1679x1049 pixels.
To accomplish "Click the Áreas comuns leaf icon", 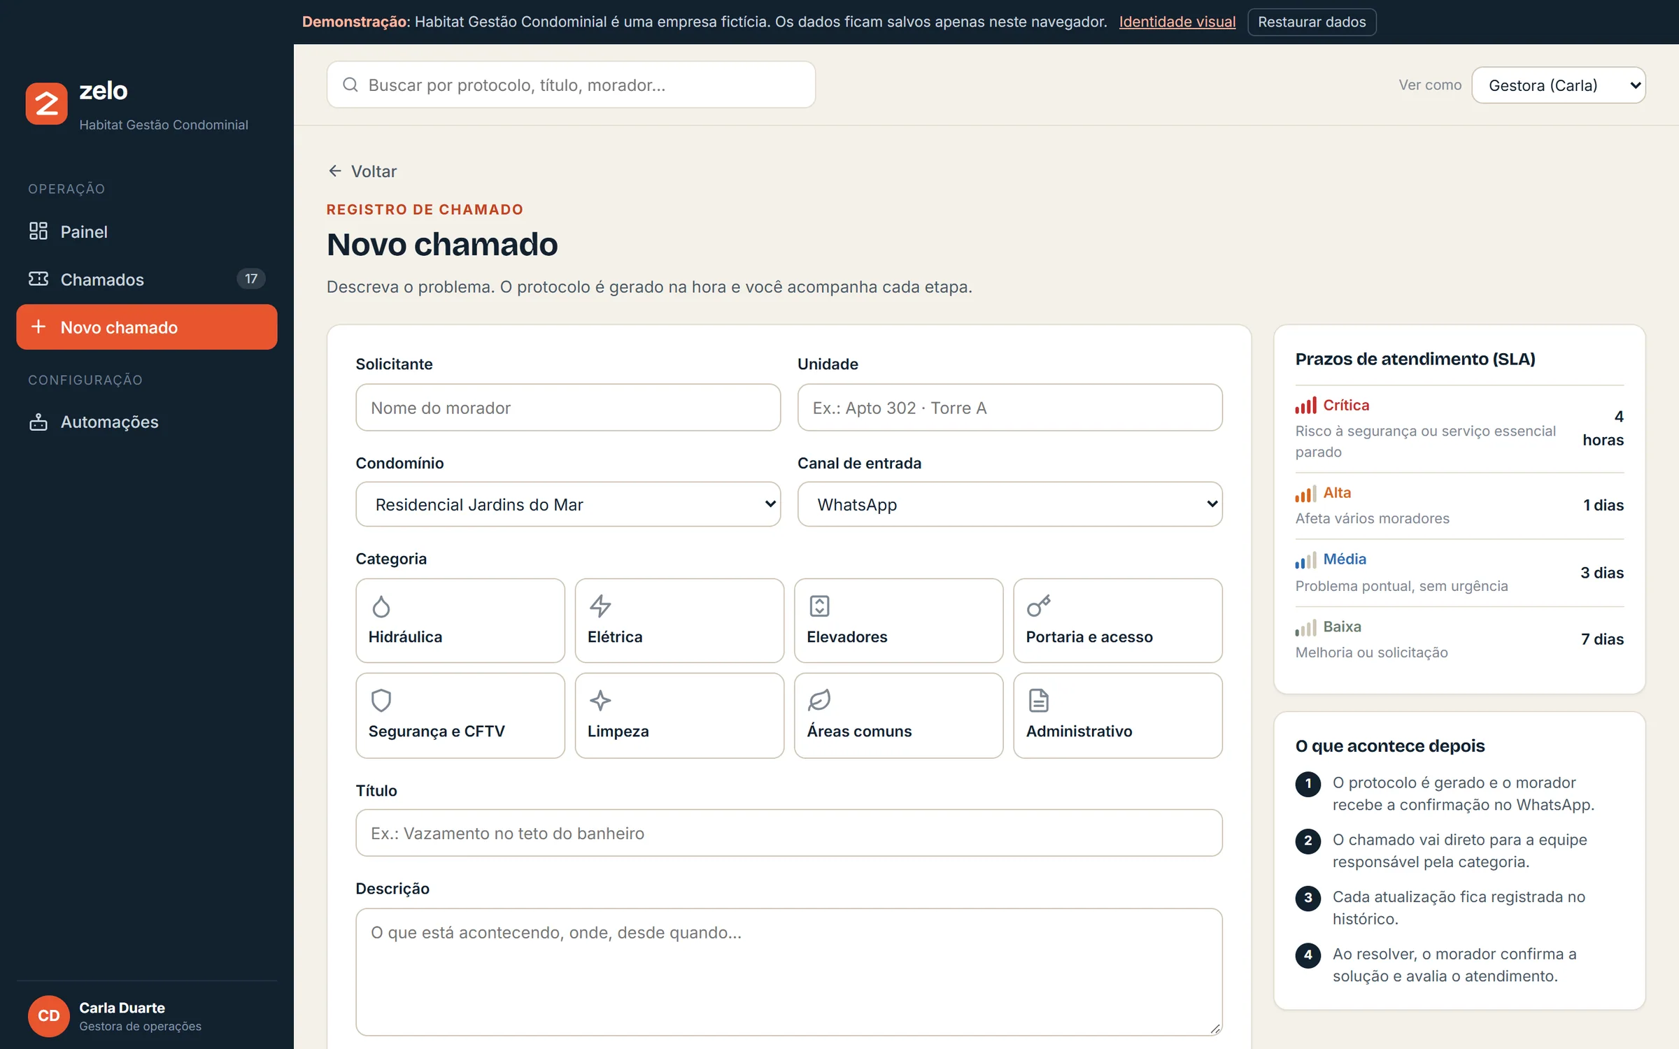I will click(x=819, y=700).
